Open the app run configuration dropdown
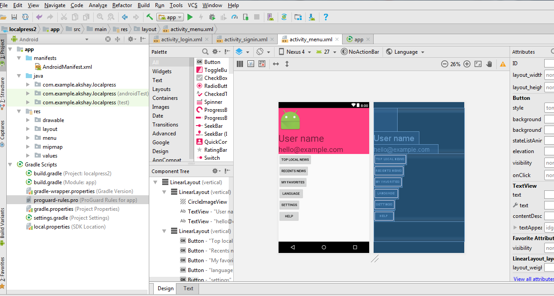This screenshot has height=296, width=554. click(171, 17)
